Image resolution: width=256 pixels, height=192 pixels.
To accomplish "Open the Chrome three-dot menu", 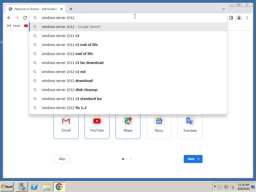I will pos(247,18).
